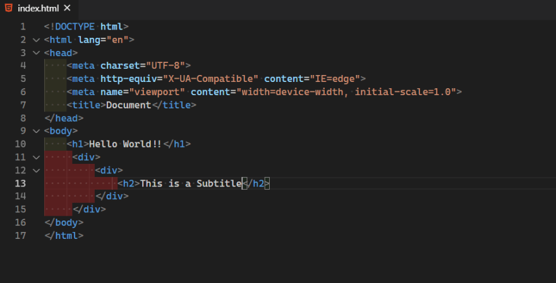This screenshot has height=283, width=556.
Task: Click the closing </div> tag on line 15
Action: (x=89, y=209)
